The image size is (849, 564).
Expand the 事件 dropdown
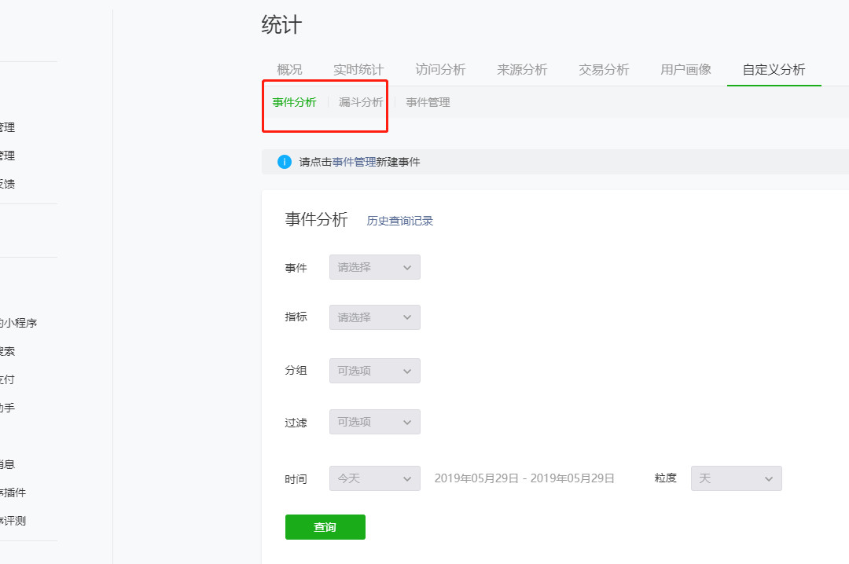point(375,267)
